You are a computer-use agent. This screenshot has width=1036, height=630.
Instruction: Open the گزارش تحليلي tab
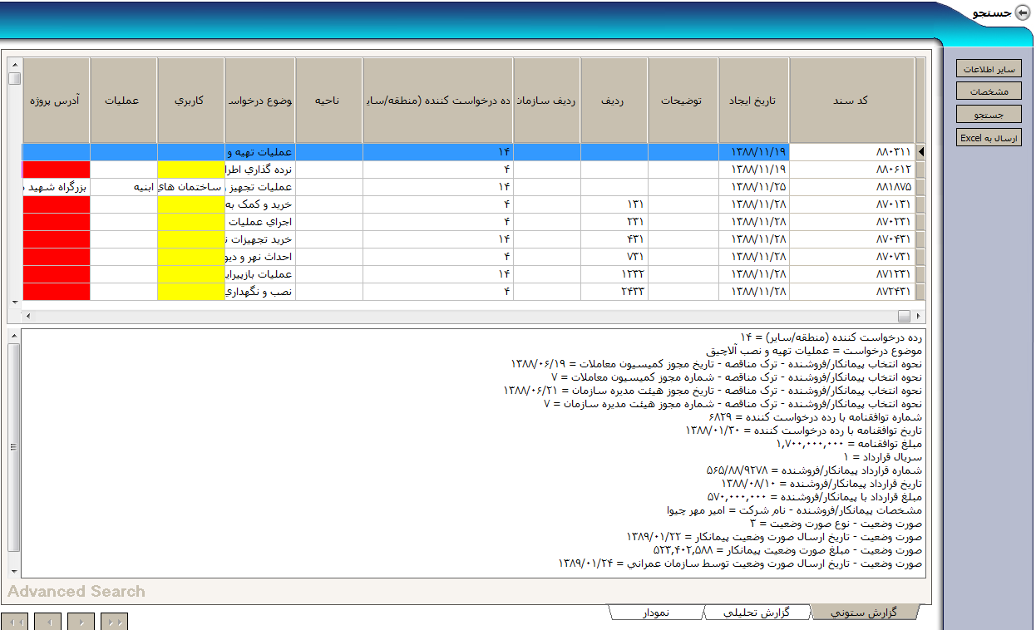click(x=756, y=613)
